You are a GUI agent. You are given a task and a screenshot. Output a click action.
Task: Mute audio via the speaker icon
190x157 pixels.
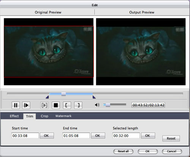97,105
